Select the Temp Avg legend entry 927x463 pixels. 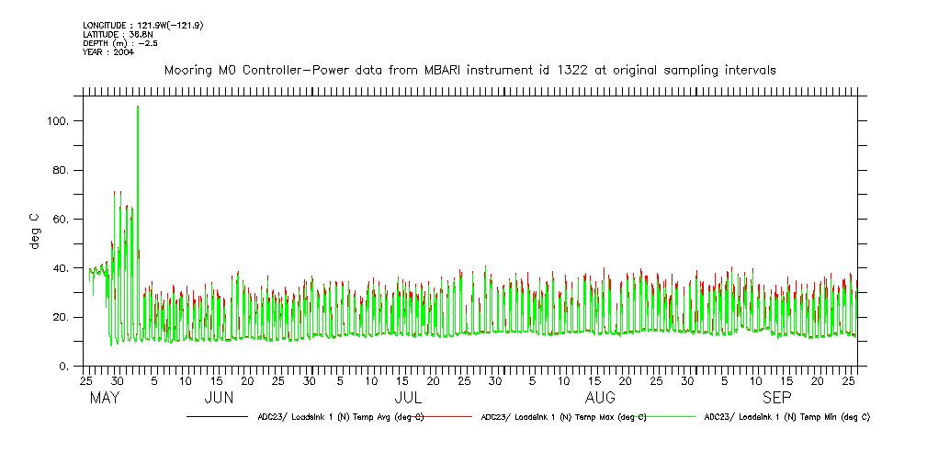click(x=340, y=416)
